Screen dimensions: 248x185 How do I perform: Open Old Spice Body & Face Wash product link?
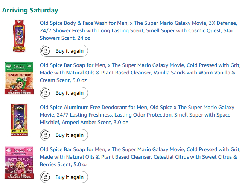pyautogui.click(x=138, y=30)
